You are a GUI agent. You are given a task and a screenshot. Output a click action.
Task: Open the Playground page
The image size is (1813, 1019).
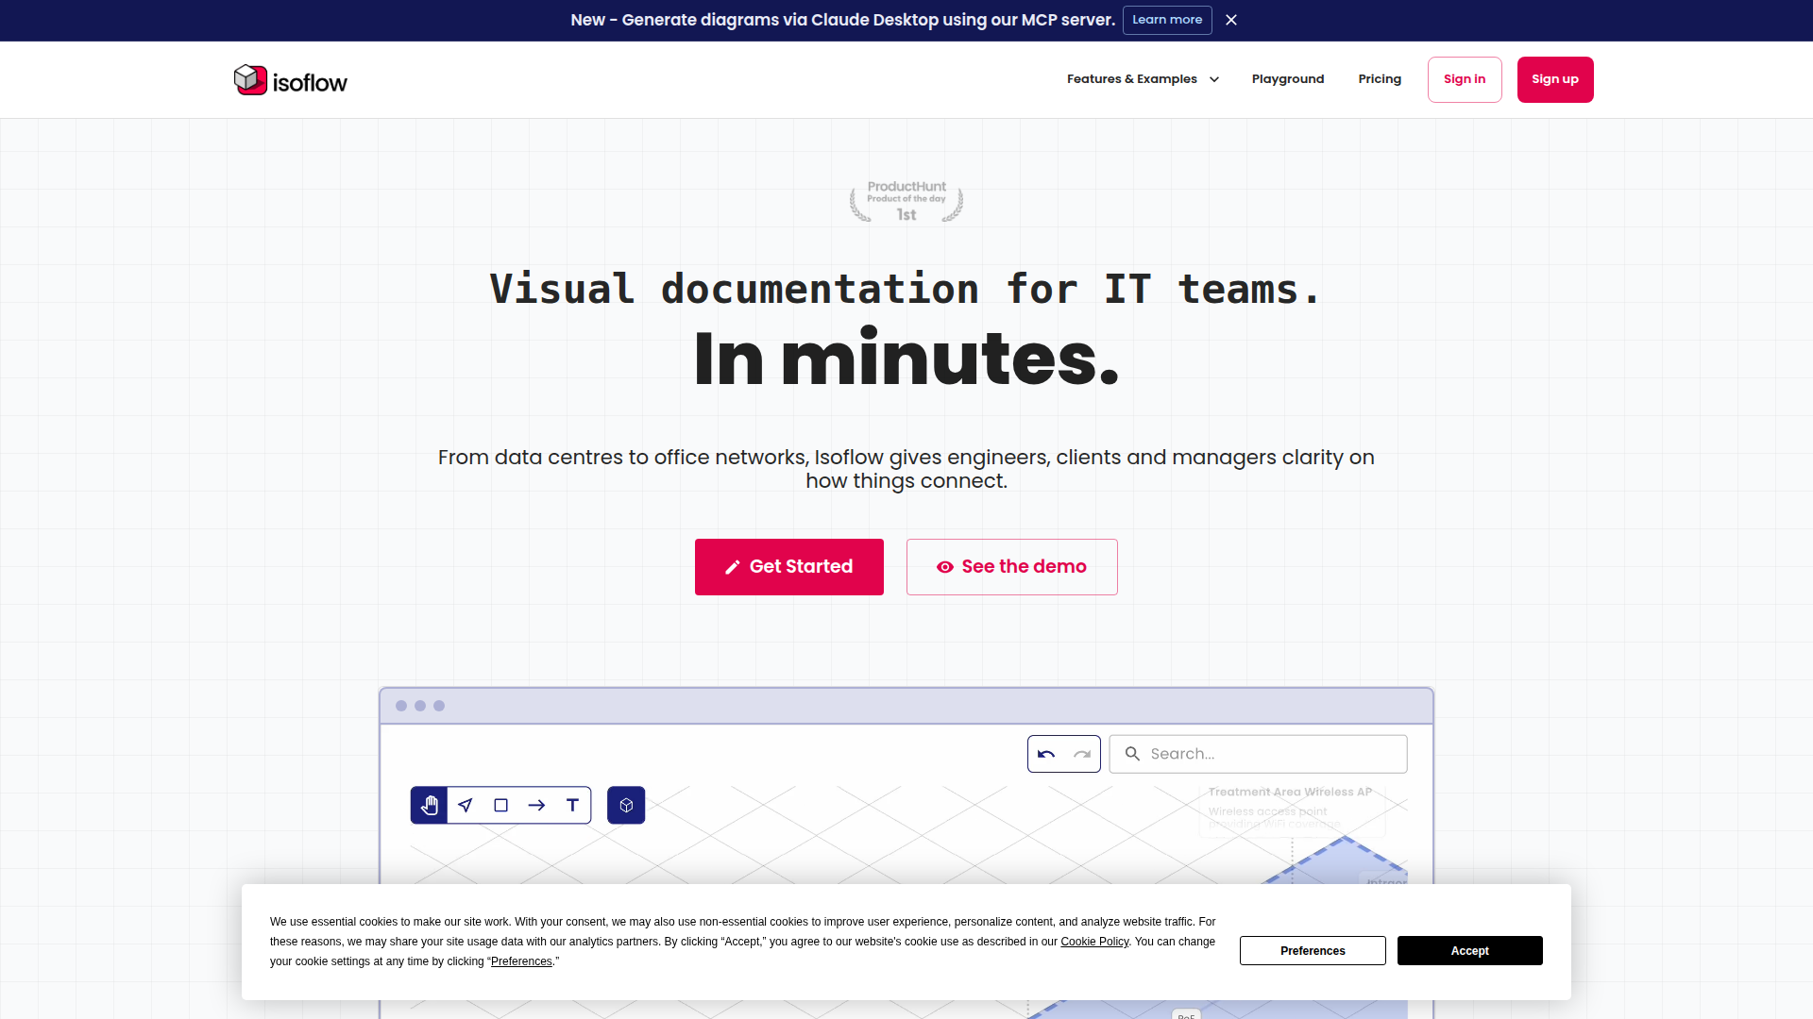click(1288, 79)
